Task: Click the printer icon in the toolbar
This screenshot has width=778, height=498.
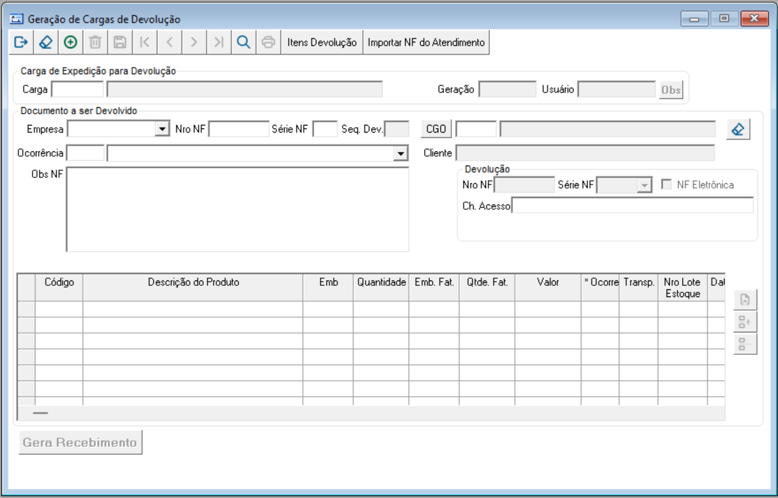Action: [268, 42]
